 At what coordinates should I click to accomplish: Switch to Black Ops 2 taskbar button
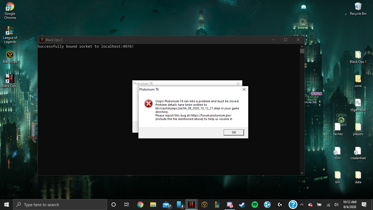pos(191,205)
